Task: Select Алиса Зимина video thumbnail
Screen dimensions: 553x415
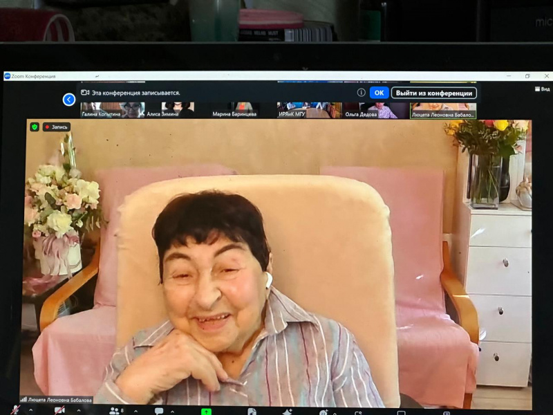Action: pyautogui.click(x=178, y=110)
